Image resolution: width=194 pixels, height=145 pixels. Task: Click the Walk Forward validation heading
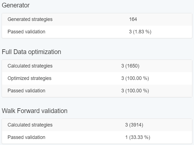coord(35,111)
